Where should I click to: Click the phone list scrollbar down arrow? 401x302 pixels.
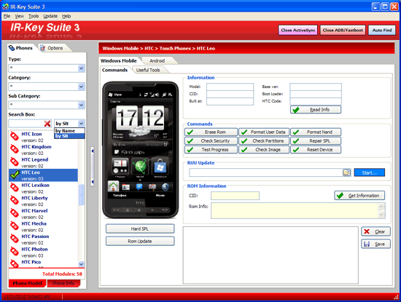81,264
